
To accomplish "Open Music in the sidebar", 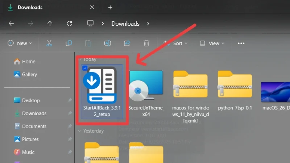I will 28,152.
